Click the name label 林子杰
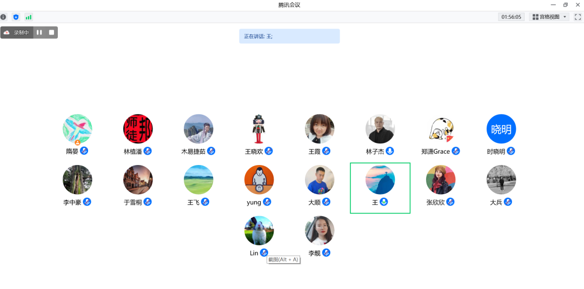Viewport: 584px width, 289px height. (375, 151)
